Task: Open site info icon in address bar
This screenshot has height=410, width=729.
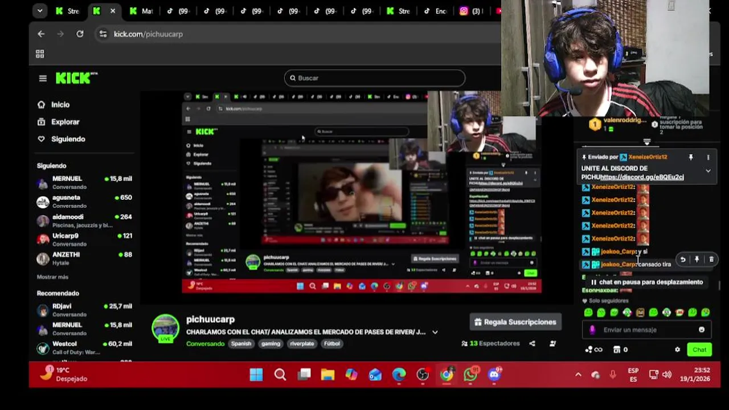Action: click(x=103, y=34)
